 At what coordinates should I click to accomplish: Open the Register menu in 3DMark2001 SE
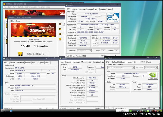click(x=42, y=7)
